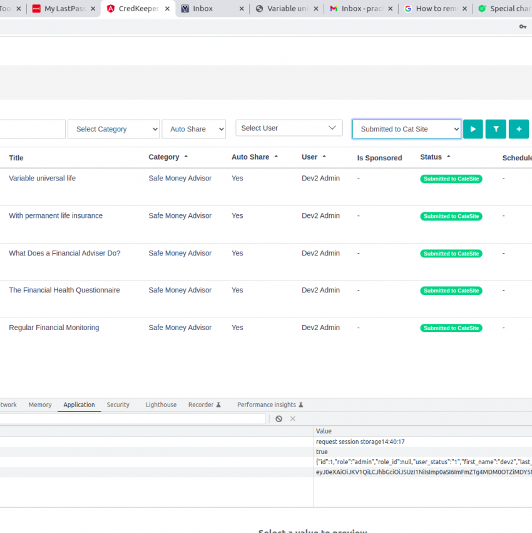
Task: Close the CredKeeper browser tab
Action: (x=167, y=9)
